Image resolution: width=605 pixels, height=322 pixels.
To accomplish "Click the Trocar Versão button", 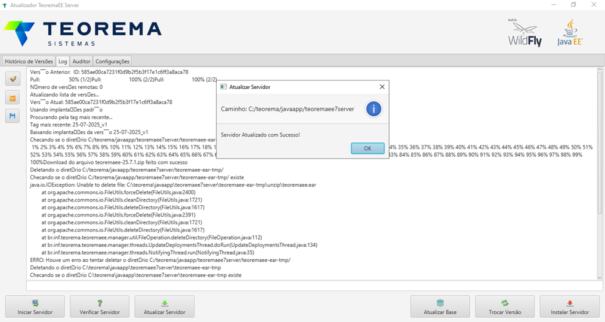I will tap(505, 307).
